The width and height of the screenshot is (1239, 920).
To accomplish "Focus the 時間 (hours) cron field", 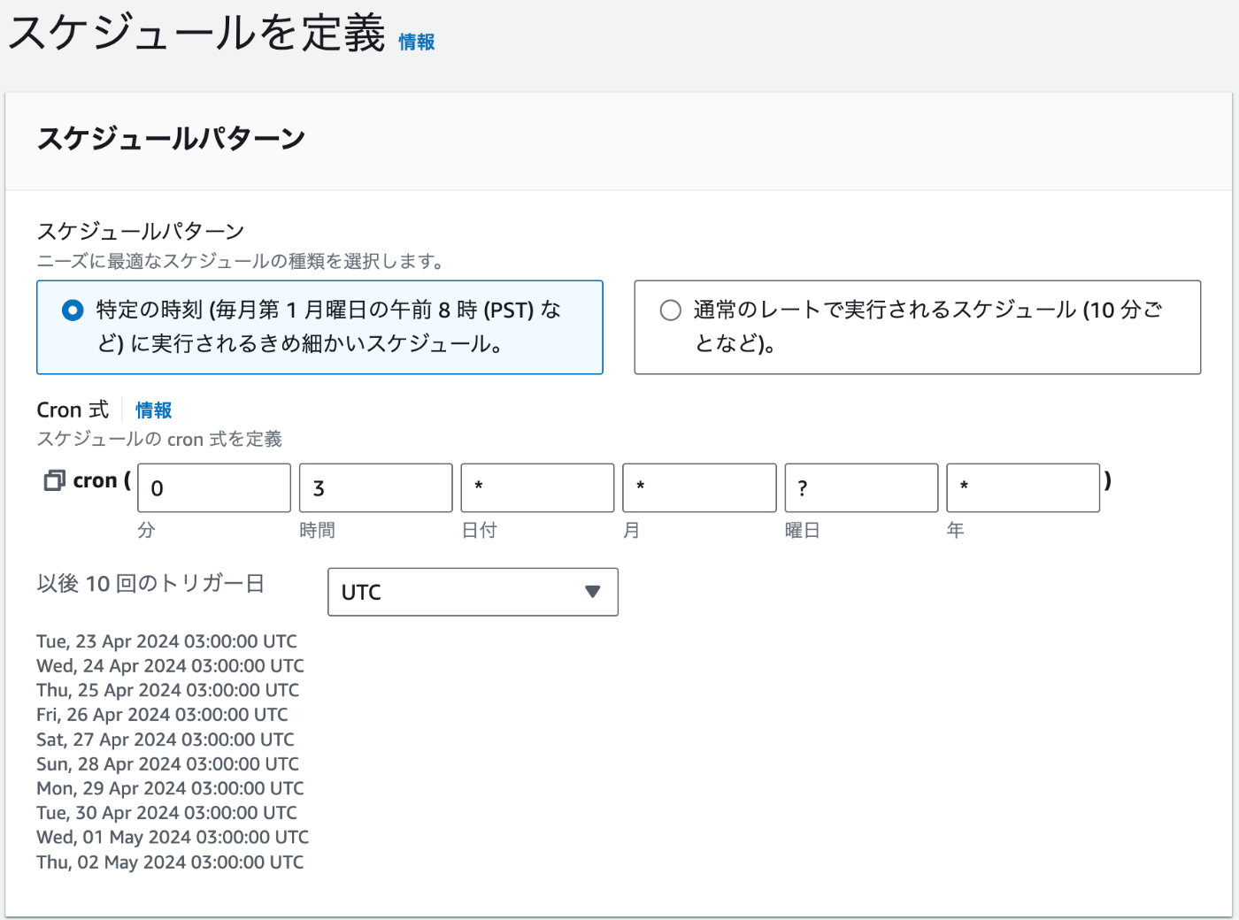I will click(376, 487).
